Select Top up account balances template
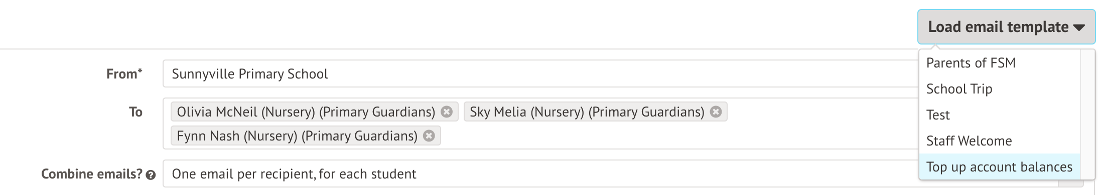The width and height of the screenshot is (1100, 195). pos(999,167)
